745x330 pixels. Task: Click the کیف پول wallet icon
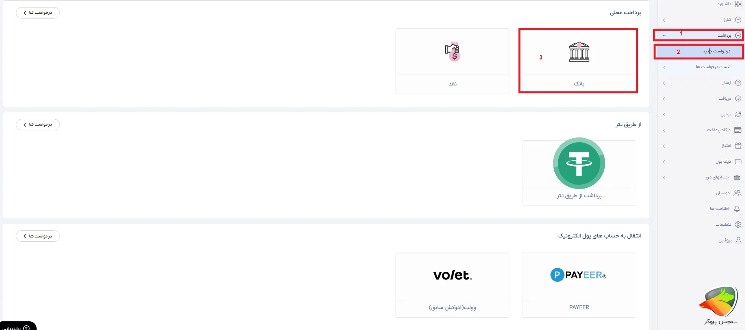738,161
